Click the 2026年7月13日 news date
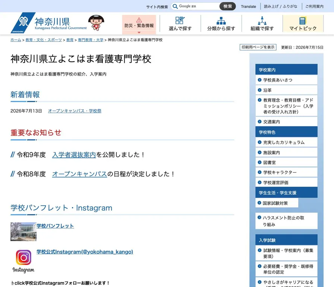Viewport: 334px width, 287px height. tap(26, 111)
